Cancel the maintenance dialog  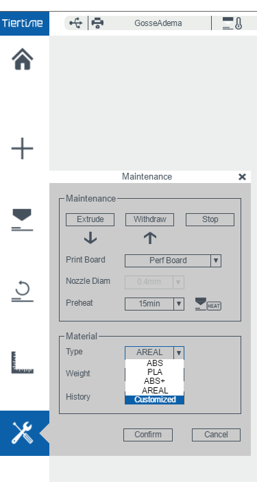click(216, 435)
